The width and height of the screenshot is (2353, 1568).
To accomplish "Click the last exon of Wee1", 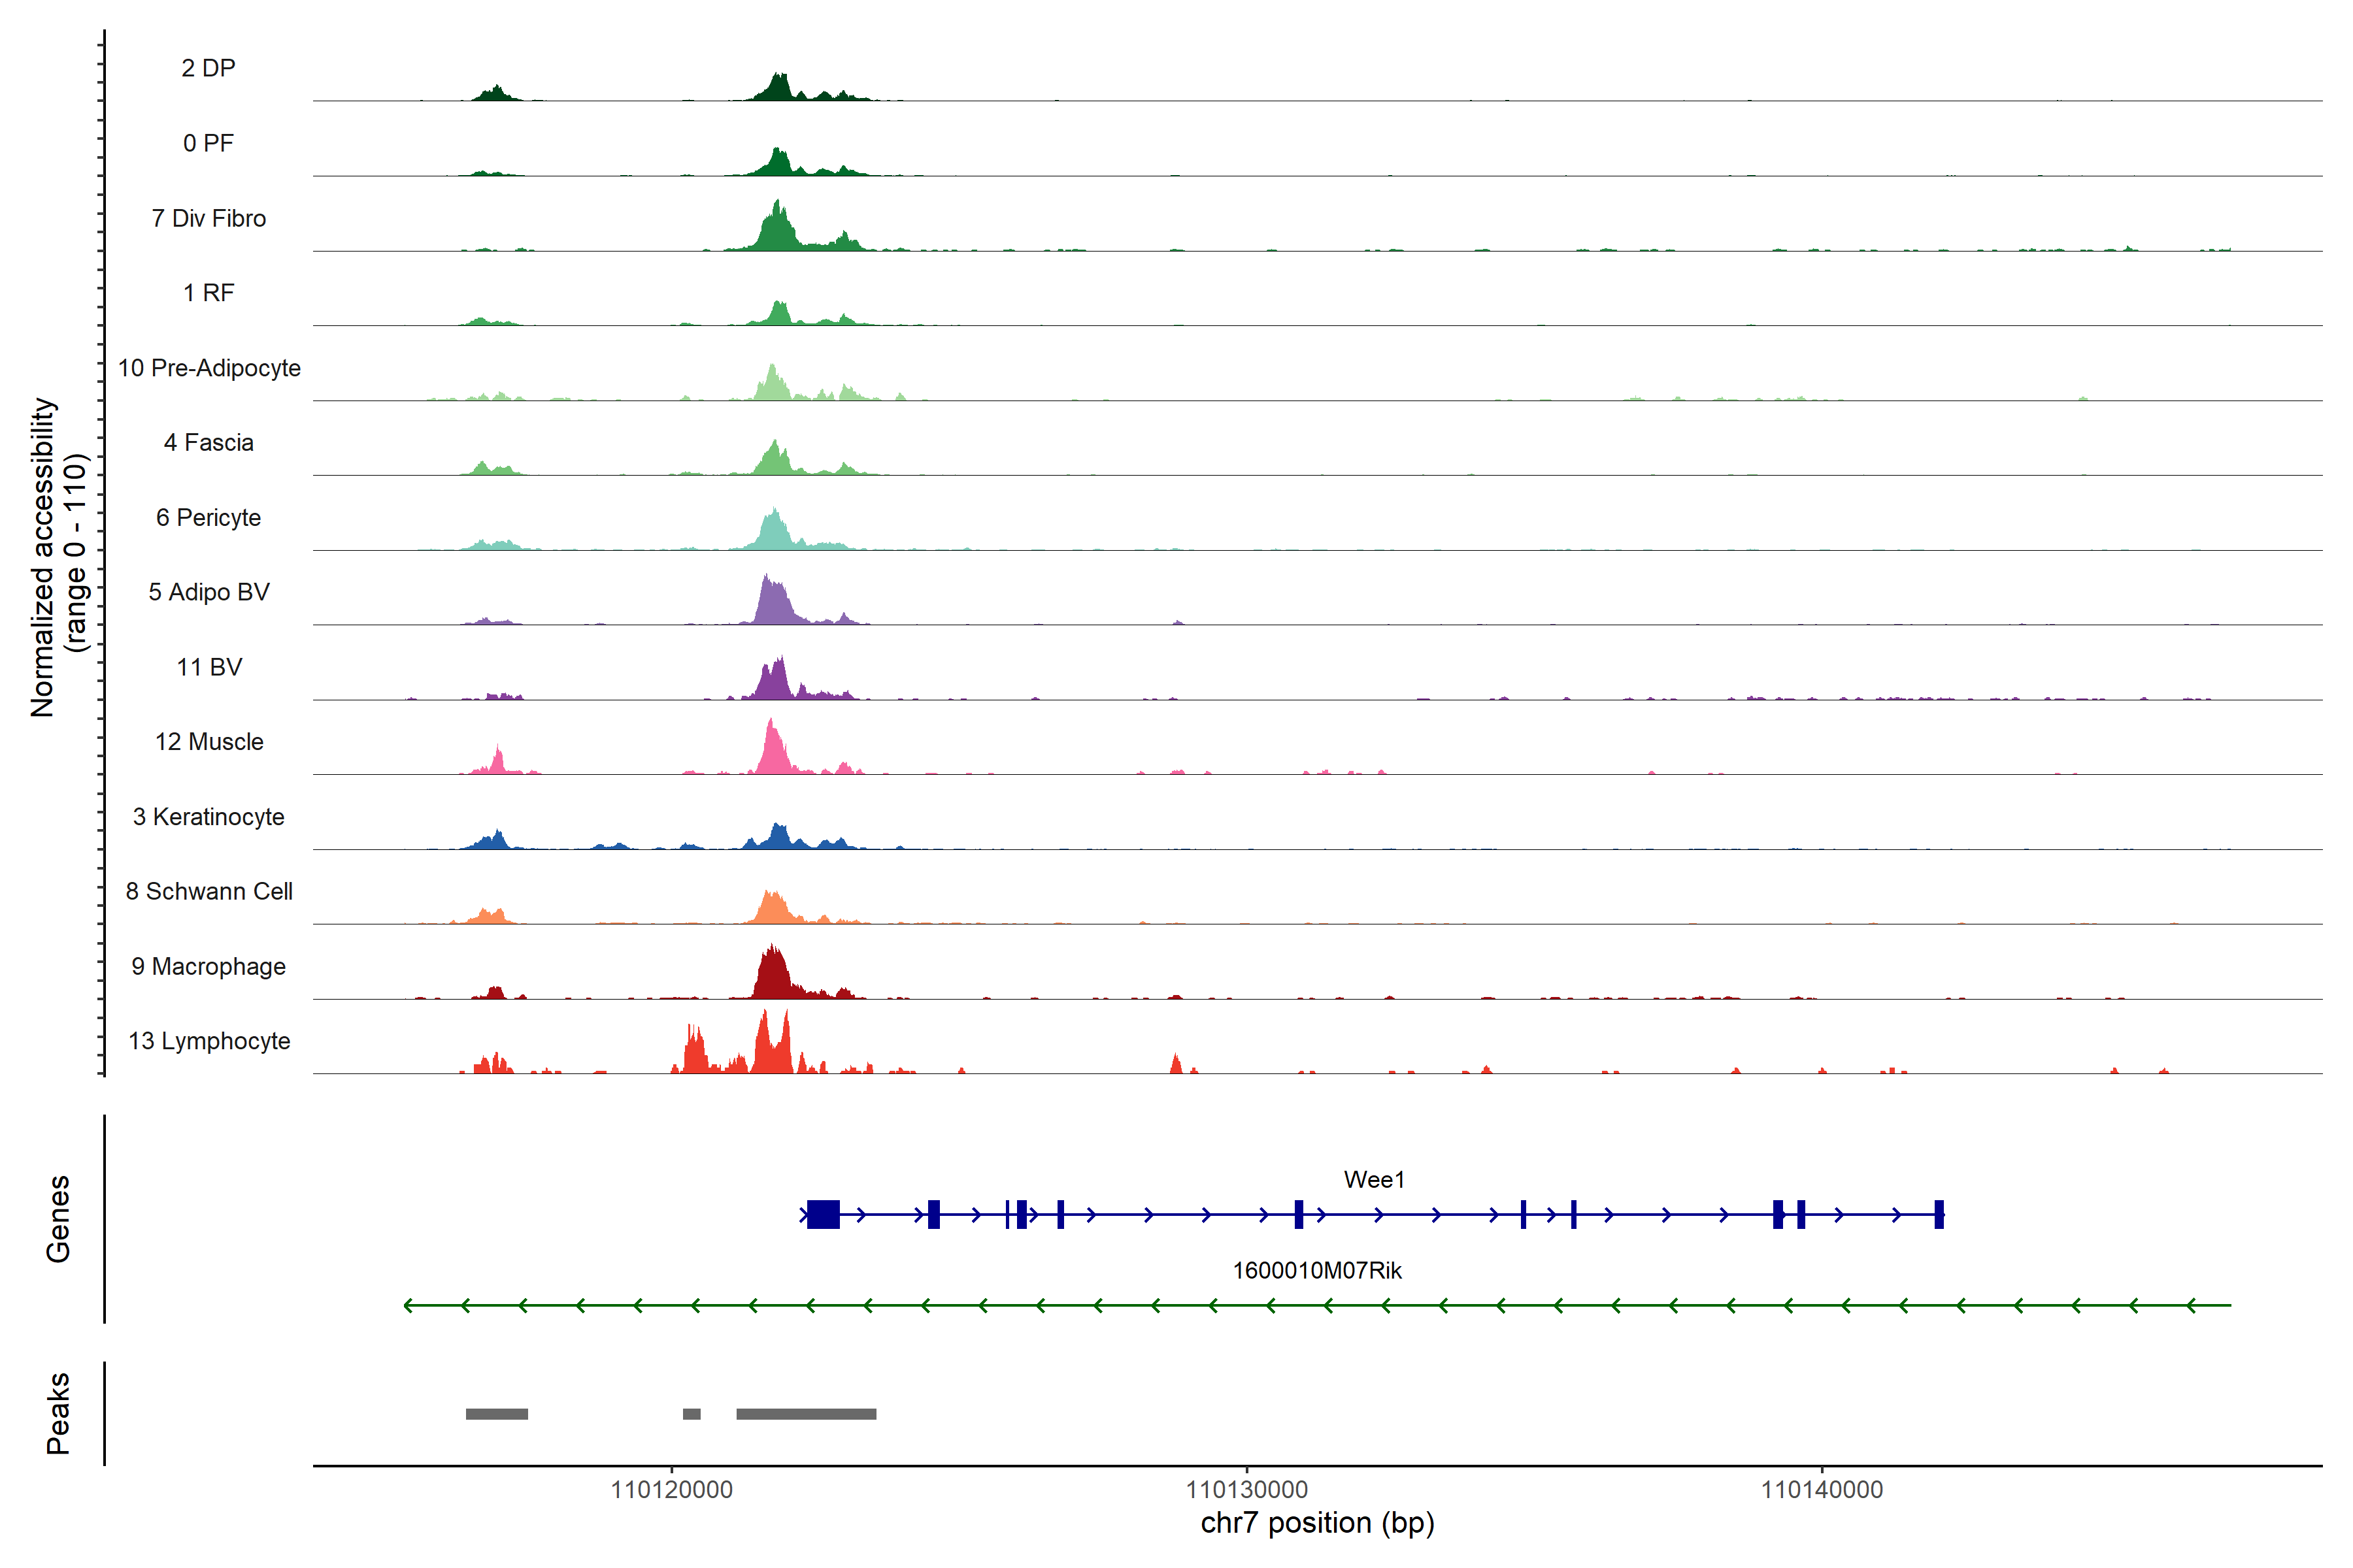I will coord(1939,1214).
